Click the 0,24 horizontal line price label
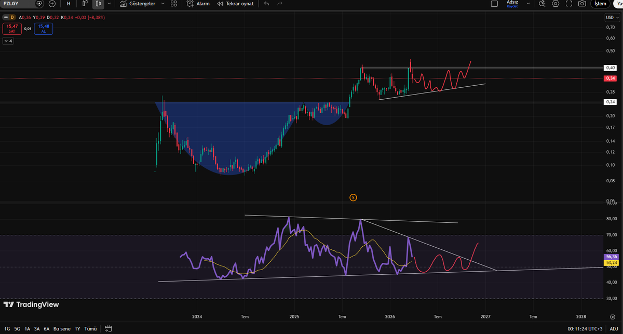Image resolution: width=623 pixels, height=334 pixels. click(x=610, y=102)
